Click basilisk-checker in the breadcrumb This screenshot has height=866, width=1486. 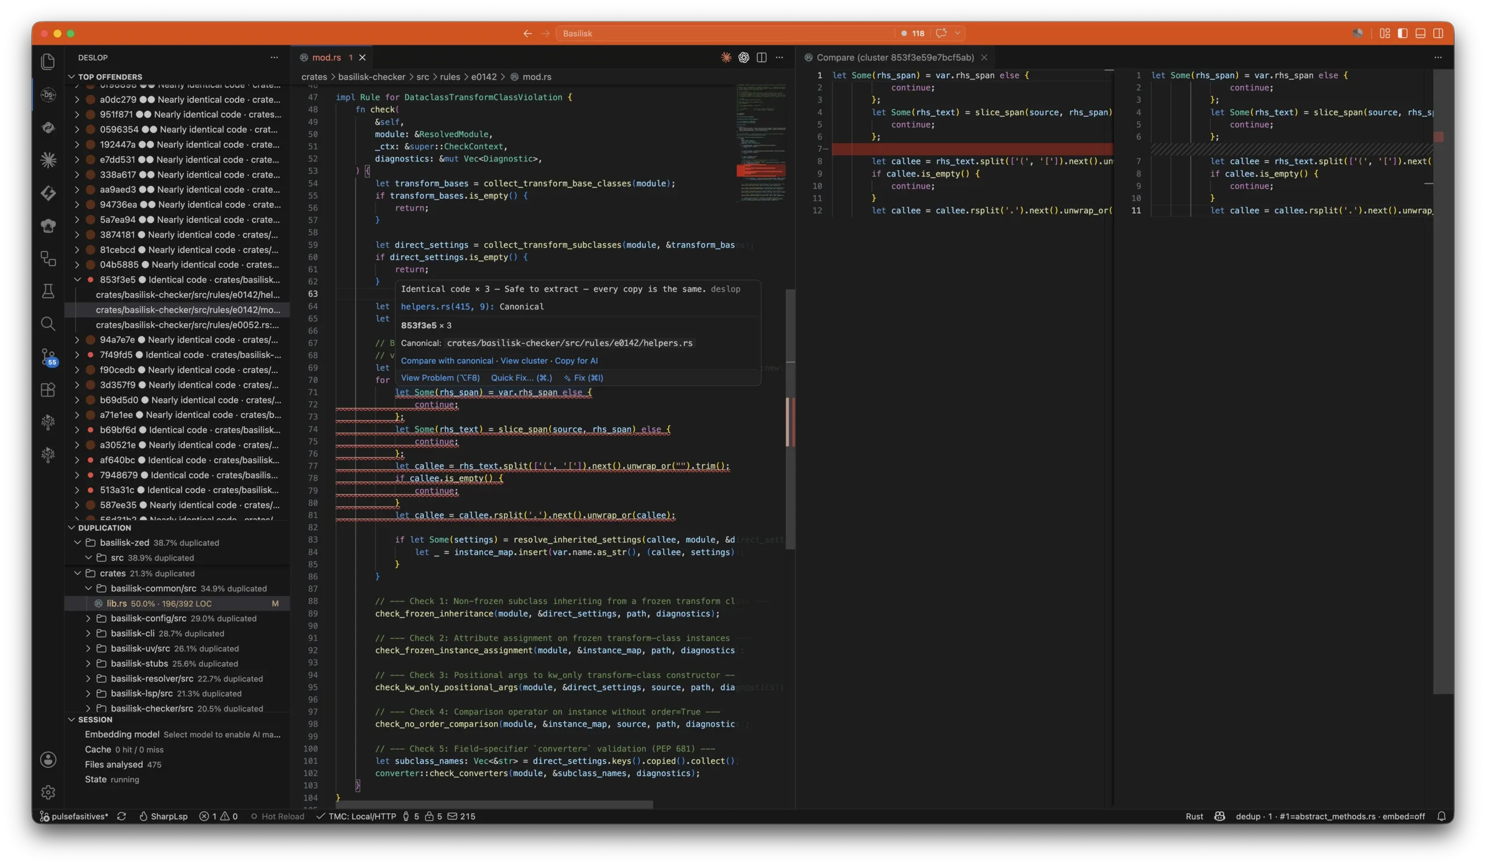[371, 77]
